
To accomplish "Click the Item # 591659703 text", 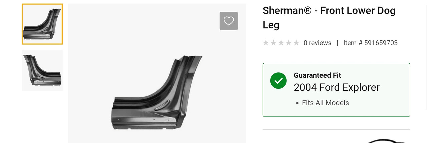I will point(370,43).
